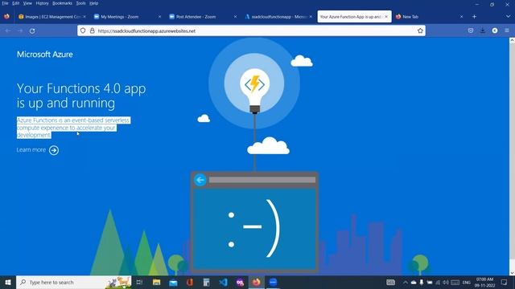
Task: Open the Bookmarks menu
Action: click(63, 3)
